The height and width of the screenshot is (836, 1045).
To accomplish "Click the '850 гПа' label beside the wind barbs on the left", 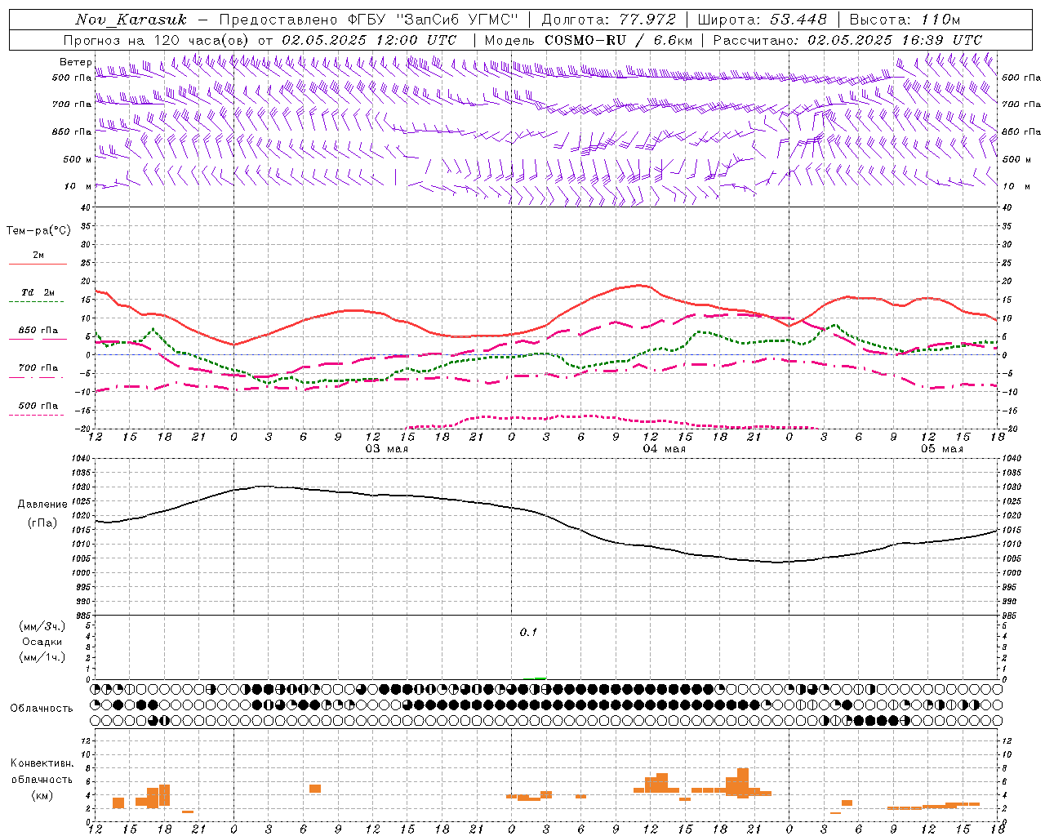I will pyautogui.click(x=72, y=131).
